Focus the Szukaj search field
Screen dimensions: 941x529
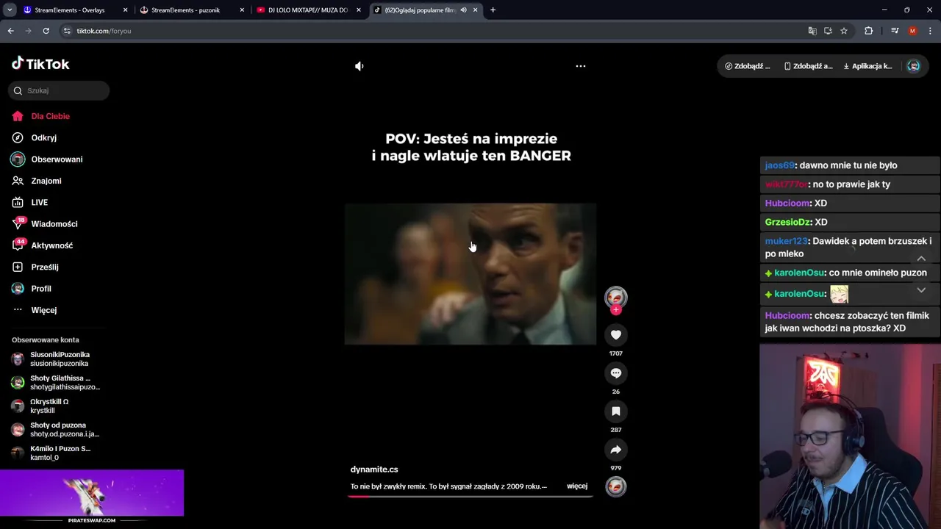pyautogui.click(x=59, y=90)
